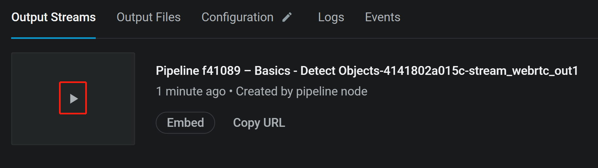Open the Pipeline f41089 stream title
Image resolution: width=598 pixels, height=168 pixels.
coord(367,71)
